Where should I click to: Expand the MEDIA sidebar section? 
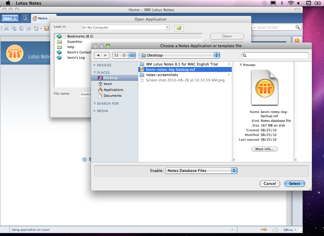[95, 111]
